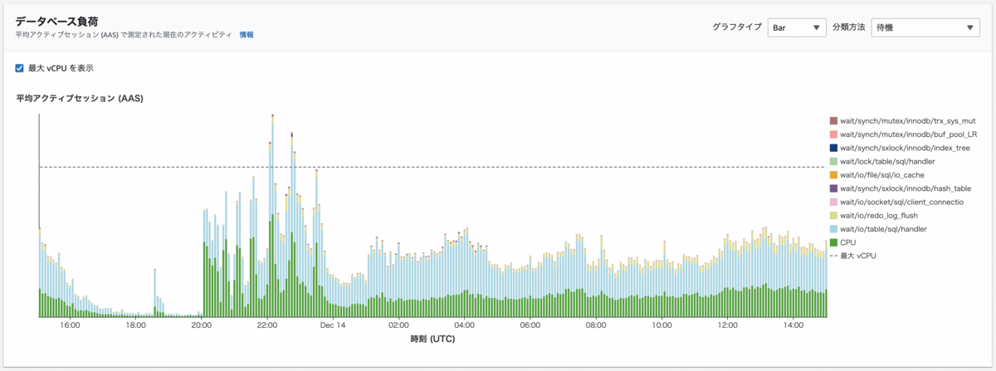Click the green CPU legend swatch
The height and width of the screenshot is (371, 996).
(833, 242)
